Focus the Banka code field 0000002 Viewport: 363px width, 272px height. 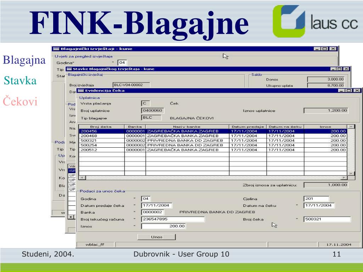[152, 212]
